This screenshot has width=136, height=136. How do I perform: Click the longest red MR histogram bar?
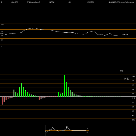(2, 101)
